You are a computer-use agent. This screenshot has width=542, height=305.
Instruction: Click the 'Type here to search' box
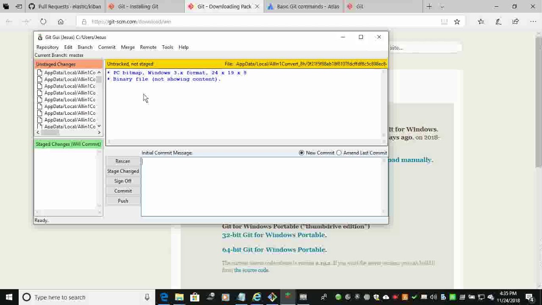tap(88, 297)
